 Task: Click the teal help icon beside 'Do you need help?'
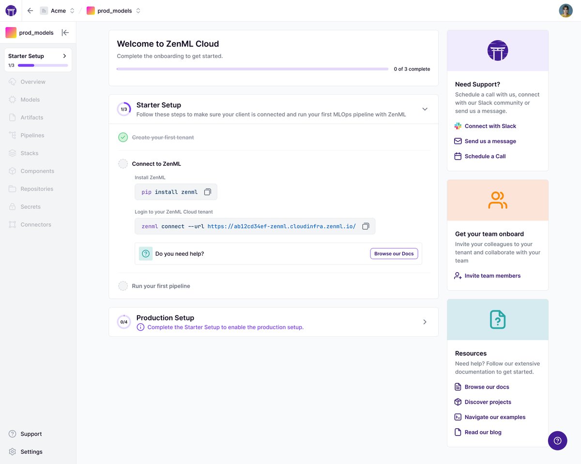(146, 254)
